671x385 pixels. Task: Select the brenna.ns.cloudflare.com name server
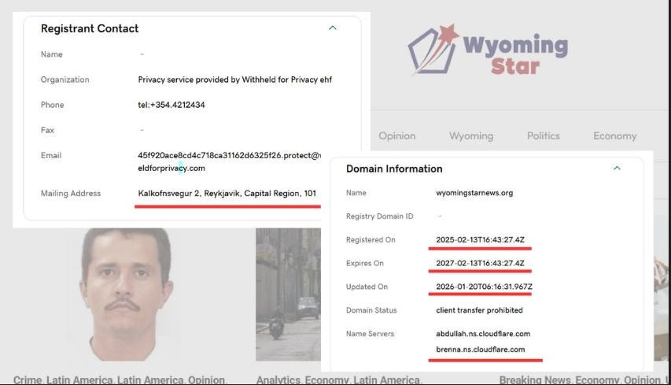(480, 350)
